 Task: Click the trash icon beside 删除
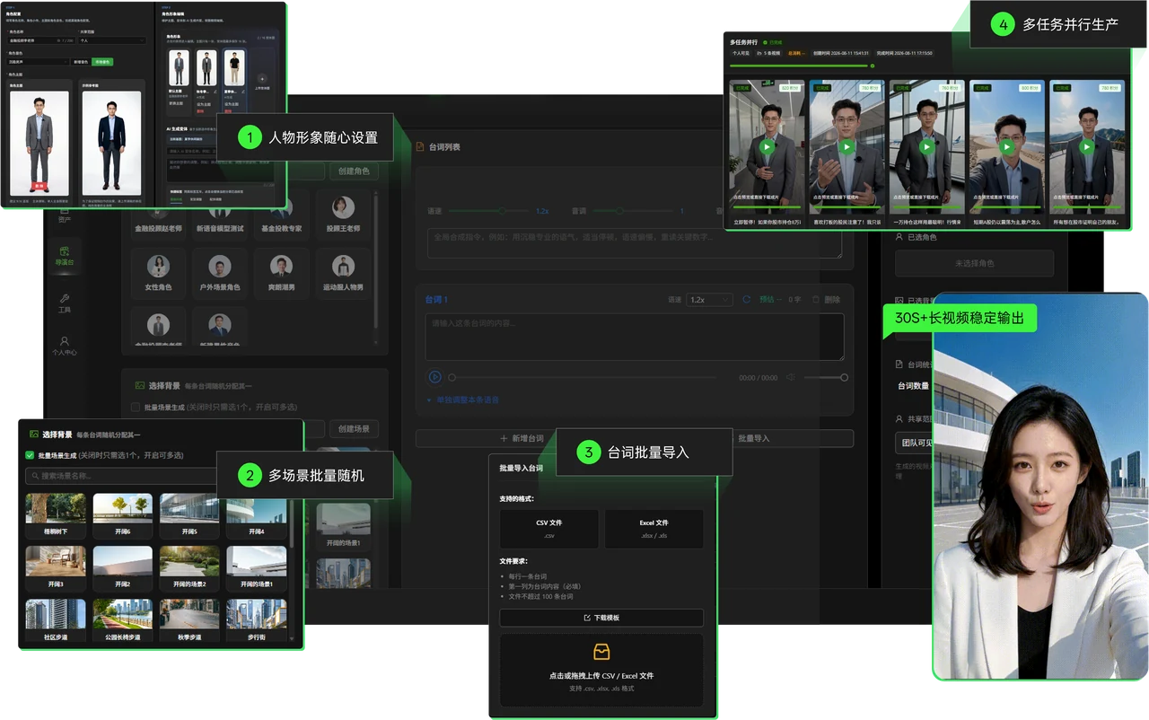click(815, 300)
